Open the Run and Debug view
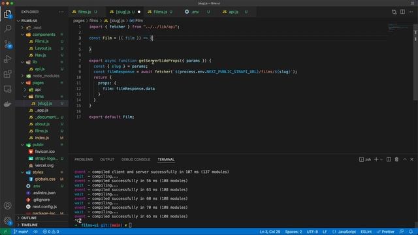 click(x=7, y=59)
